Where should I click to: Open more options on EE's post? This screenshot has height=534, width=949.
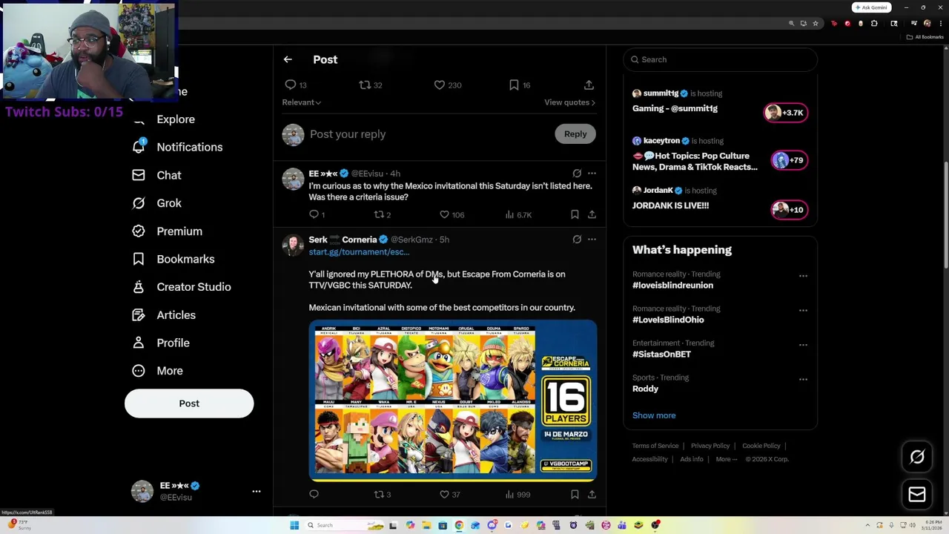(x=592, y=174)
